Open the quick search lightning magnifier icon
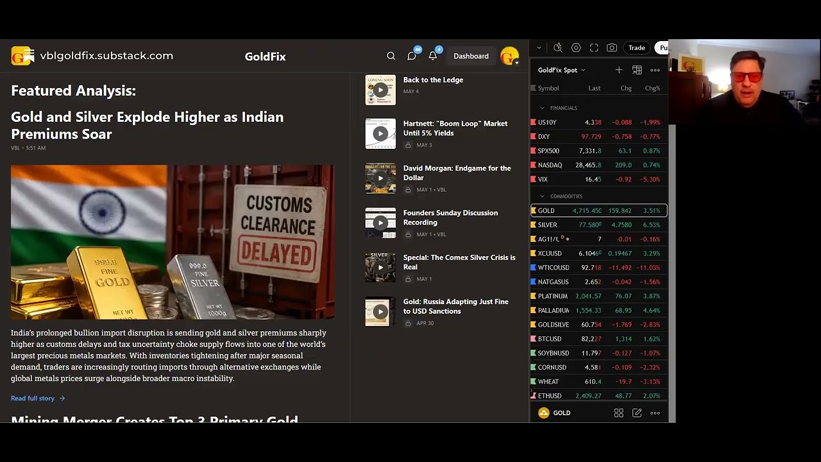 click(x=557, y=47)
